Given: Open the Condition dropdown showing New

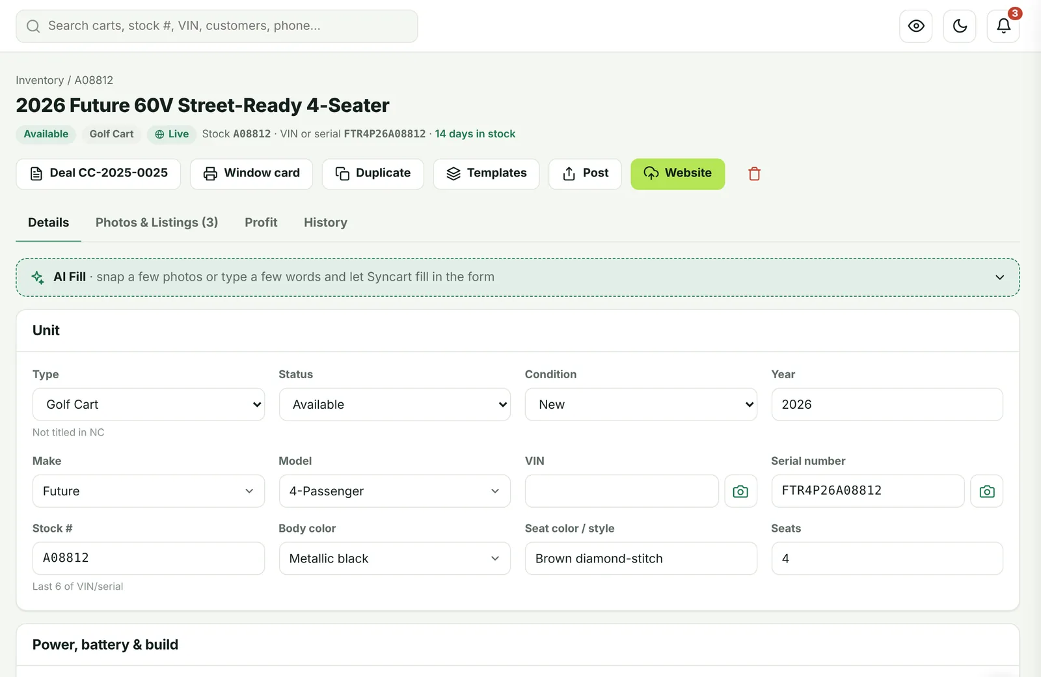Looking at the screenshot, I should point(641,405).
